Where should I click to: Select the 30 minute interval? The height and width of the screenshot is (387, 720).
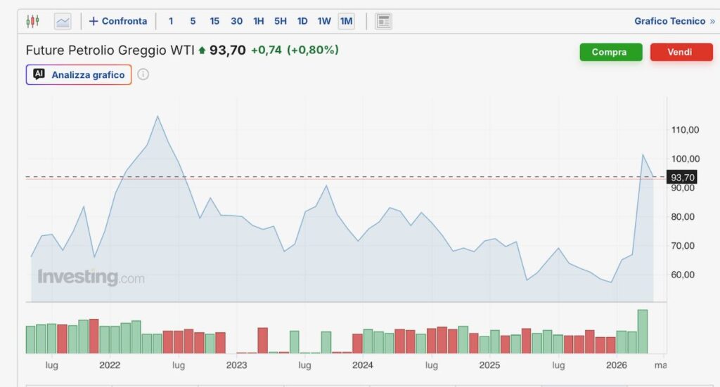pos(237,21)
